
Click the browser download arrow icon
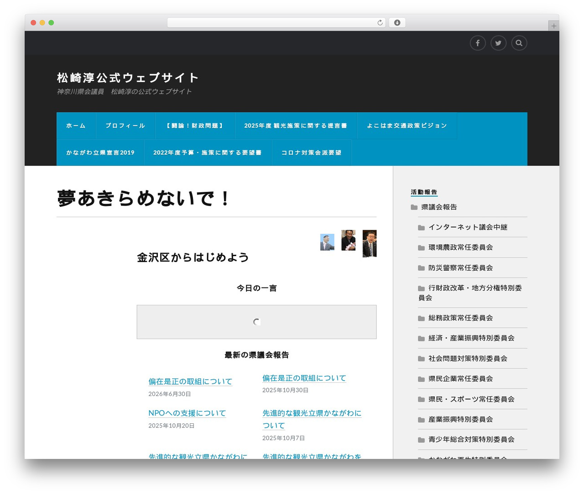point(397,23)
